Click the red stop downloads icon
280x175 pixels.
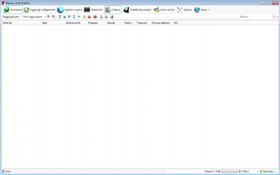(x=89, y=17)
